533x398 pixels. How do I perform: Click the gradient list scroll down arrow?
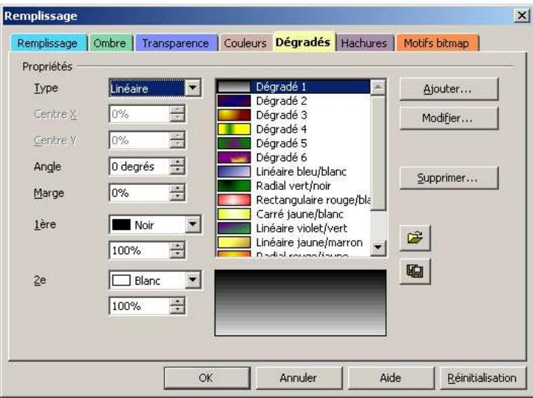point(378,247)
